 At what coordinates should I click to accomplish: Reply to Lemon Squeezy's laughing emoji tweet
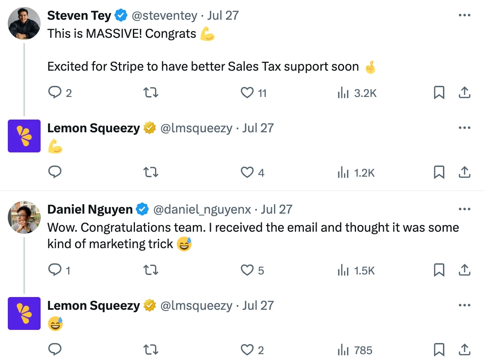click(x=55, y=350)
